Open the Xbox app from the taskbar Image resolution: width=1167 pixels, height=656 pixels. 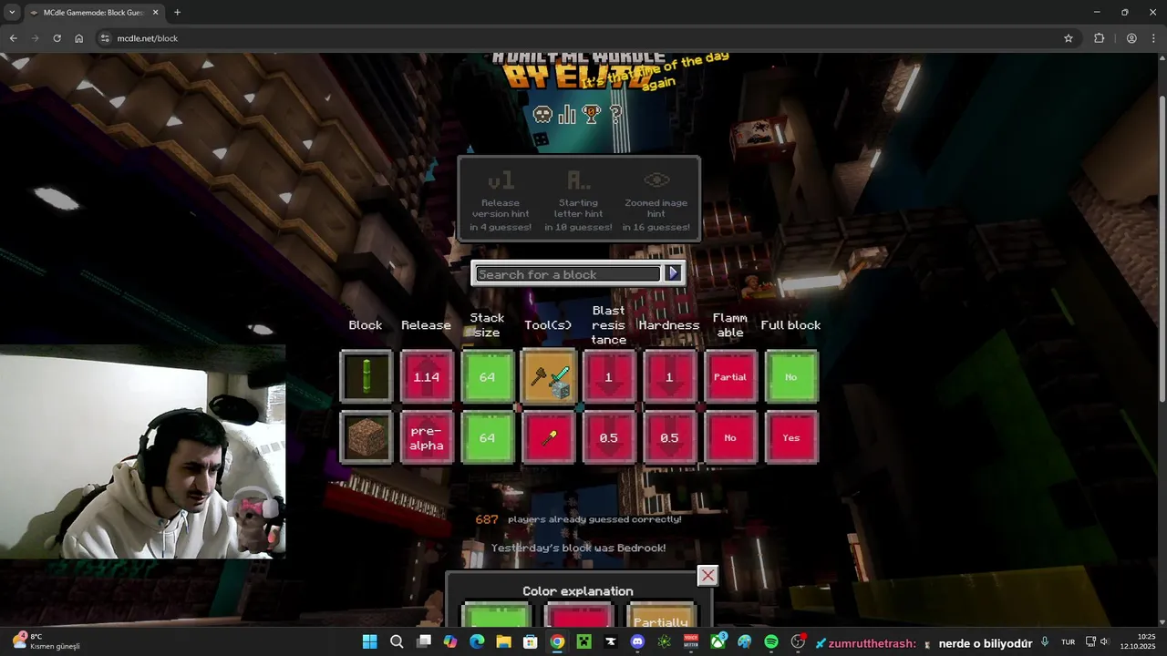(x=718, y=641)
